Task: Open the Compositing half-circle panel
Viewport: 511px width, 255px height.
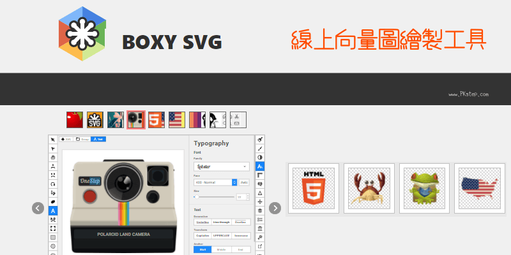Action: coord(260,157)
